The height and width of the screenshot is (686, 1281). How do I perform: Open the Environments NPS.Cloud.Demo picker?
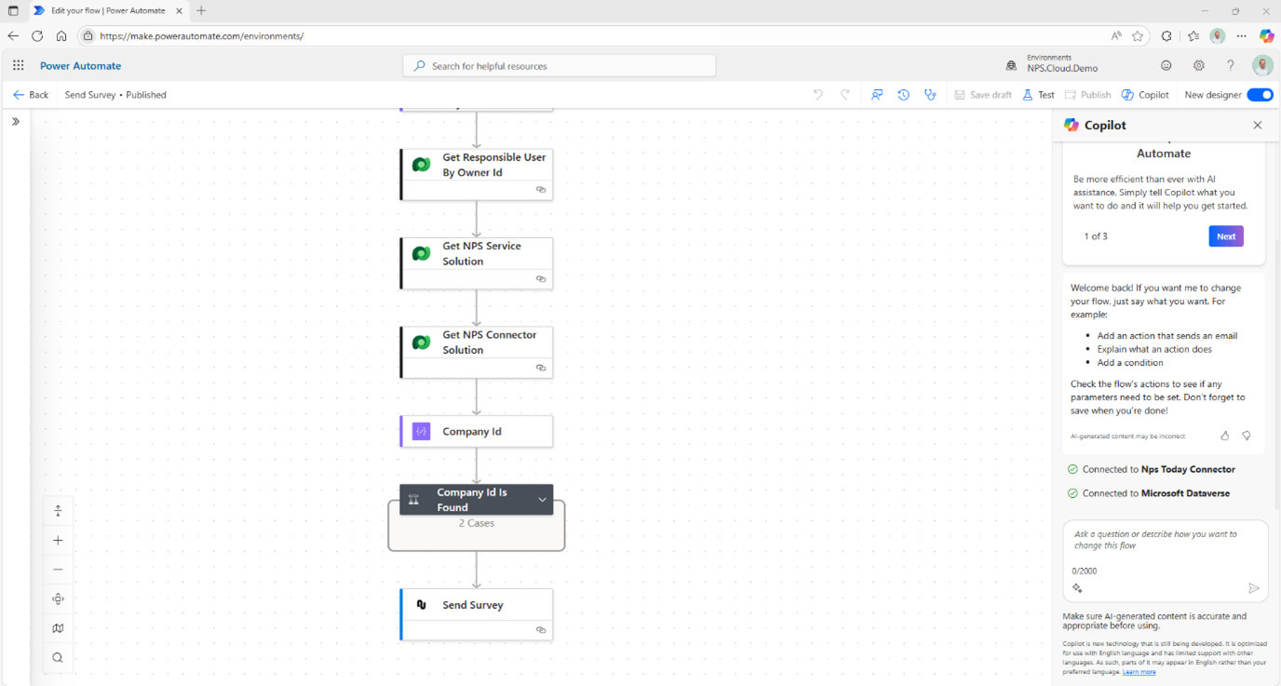1052,63
